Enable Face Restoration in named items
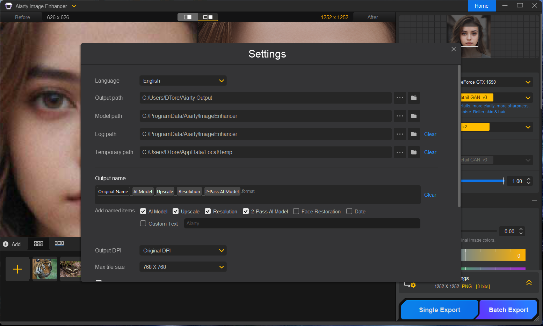The width and height of the screenshot is (543, 326). pos(296,211)
